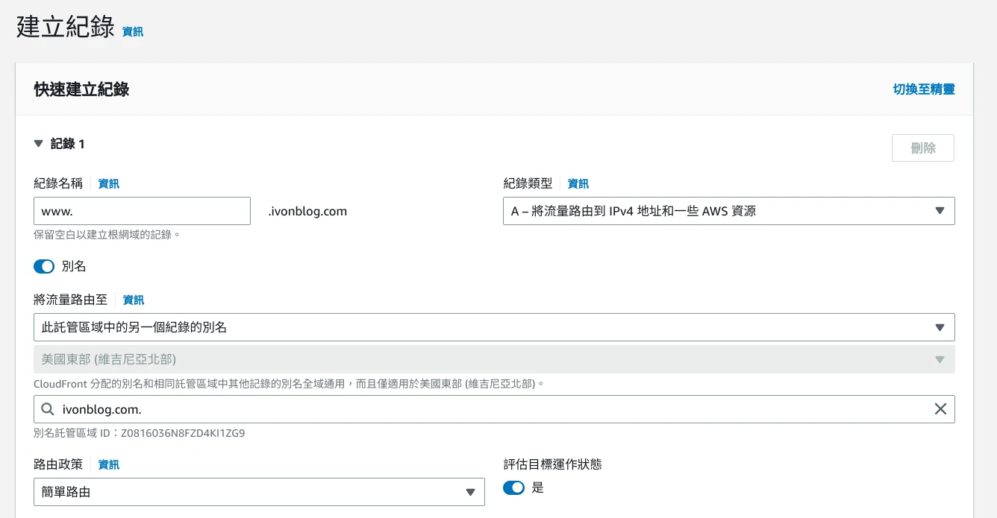Open the 紀錄類型 record type dropdown
The height and width of the screenshot is (518, 997).
[x=728, y=211]
